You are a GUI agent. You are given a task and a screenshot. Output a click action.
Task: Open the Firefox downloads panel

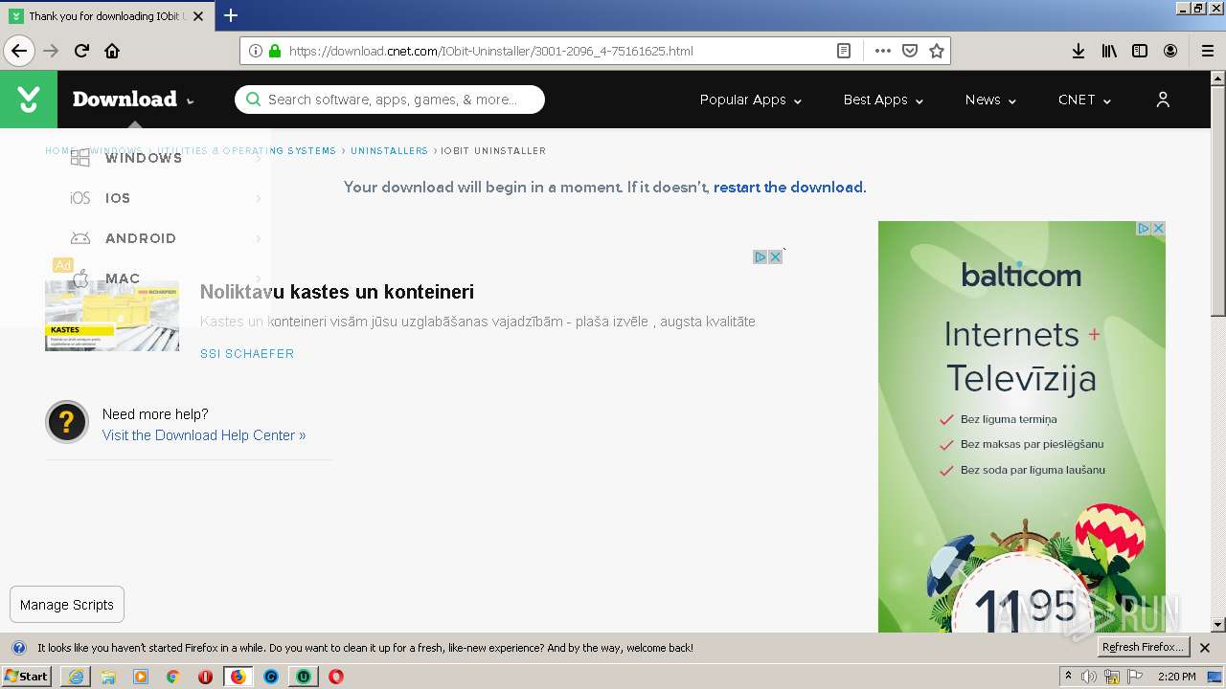click(x=1078, y=51)
